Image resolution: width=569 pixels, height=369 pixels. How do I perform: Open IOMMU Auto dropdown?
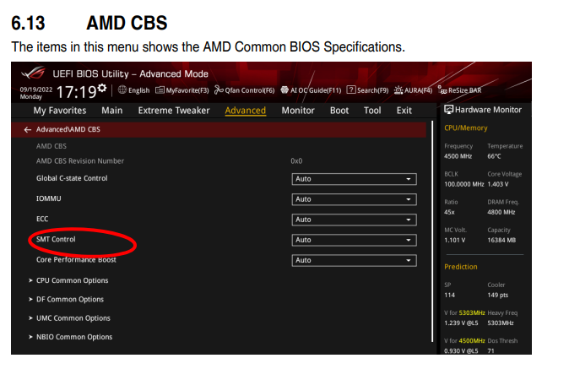354,199
